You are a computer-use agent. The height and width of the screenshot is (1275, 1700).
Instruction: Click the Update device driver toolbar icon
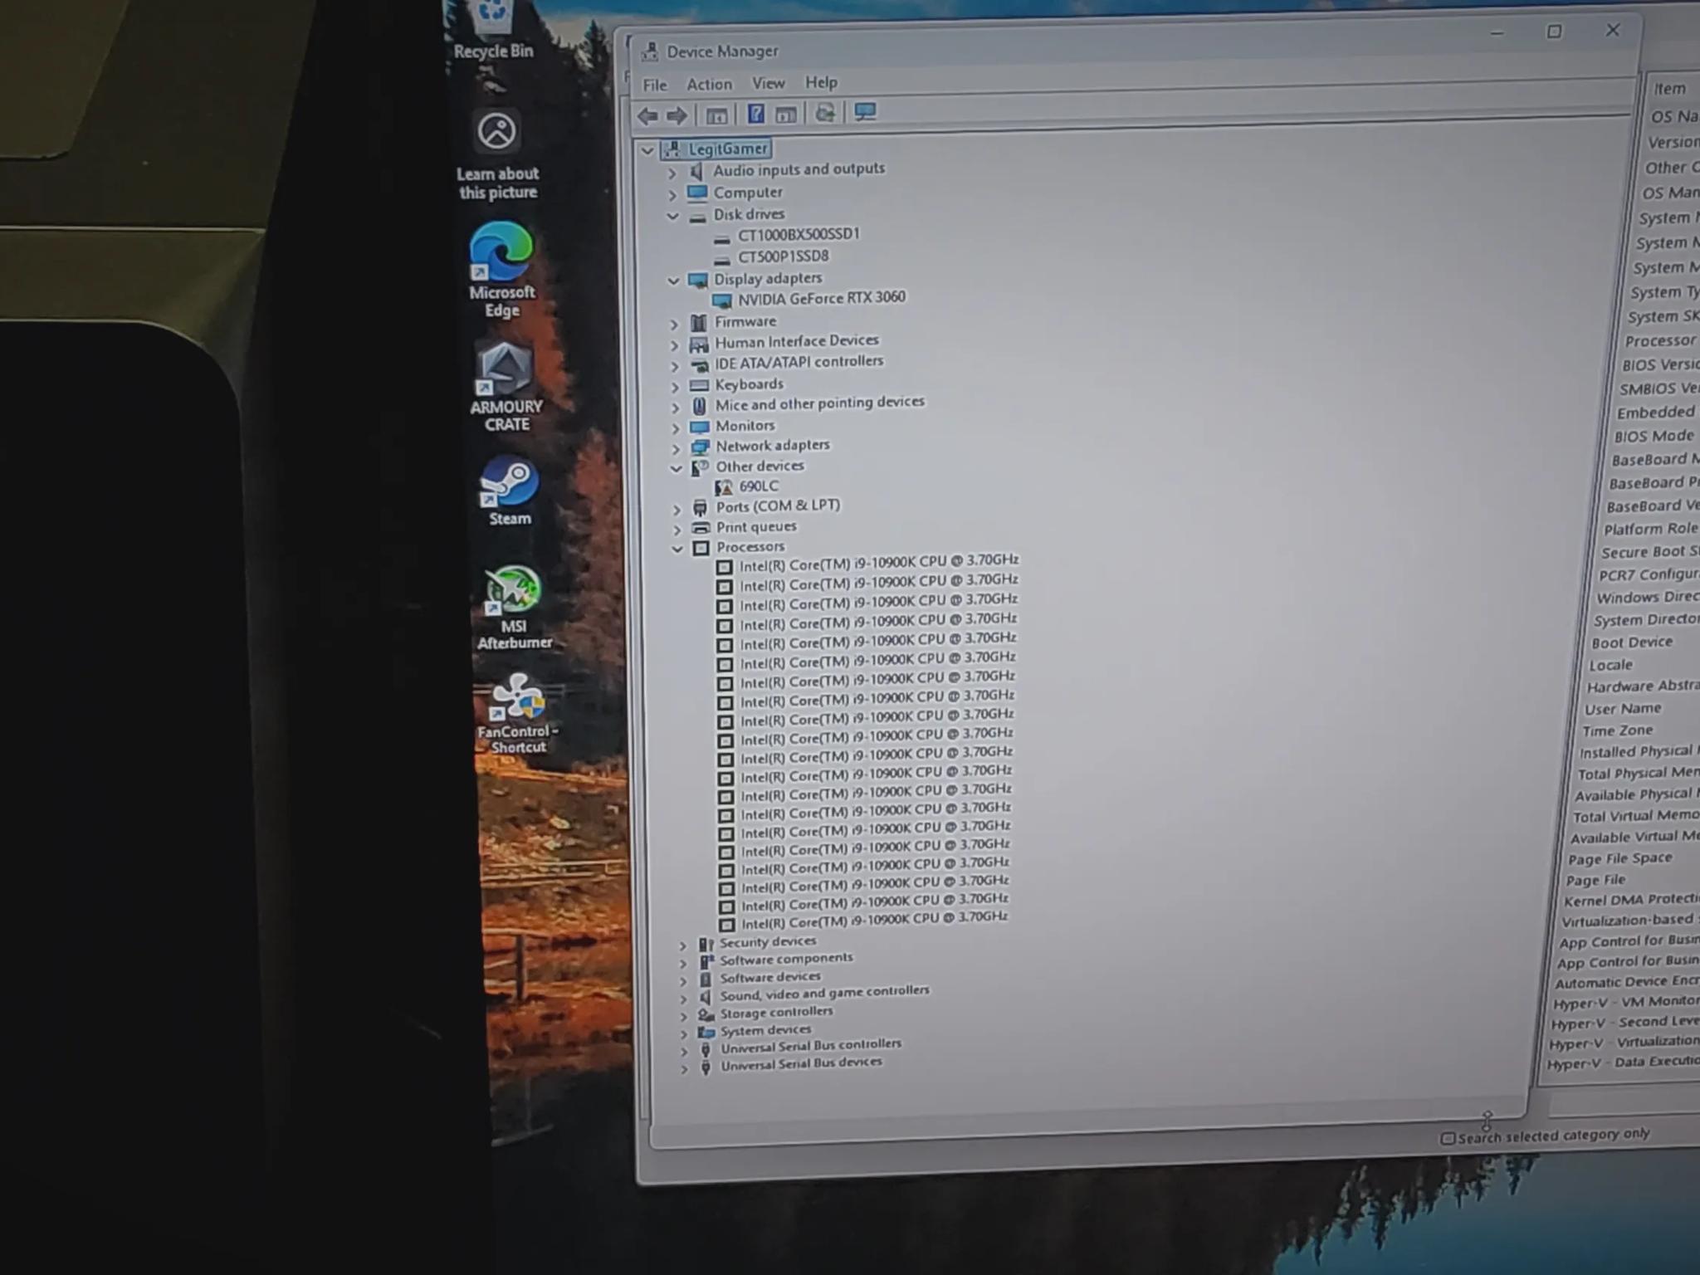pyautogui.click(x=824, y=113)
